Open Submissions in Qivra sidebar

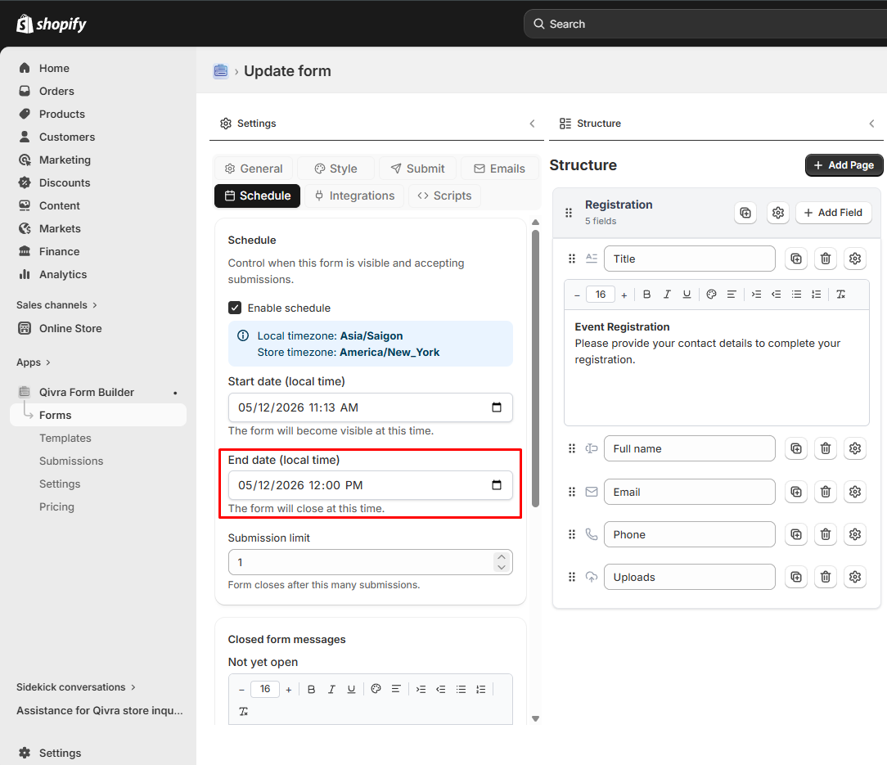tap(71, 461)
